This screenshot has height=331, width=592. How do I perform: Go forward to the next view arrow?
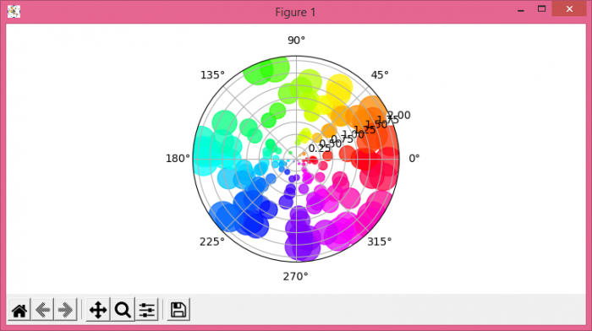point(66,310)
